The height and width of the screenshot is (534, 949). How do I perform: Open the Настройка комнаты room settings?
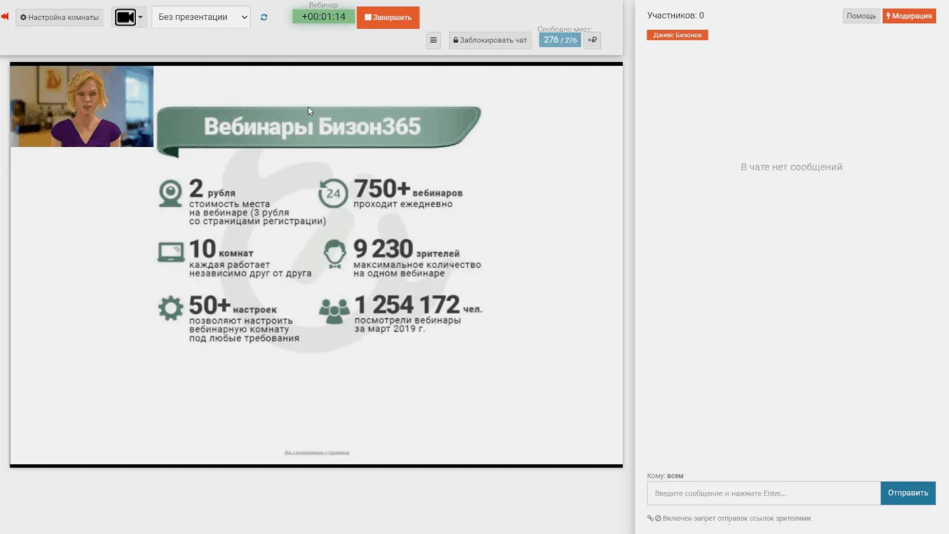pyautogui.click(x=59, y=17)
